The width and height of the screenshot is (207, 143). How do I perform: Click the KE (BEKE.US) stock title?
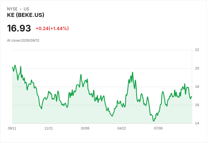[26, 15]
